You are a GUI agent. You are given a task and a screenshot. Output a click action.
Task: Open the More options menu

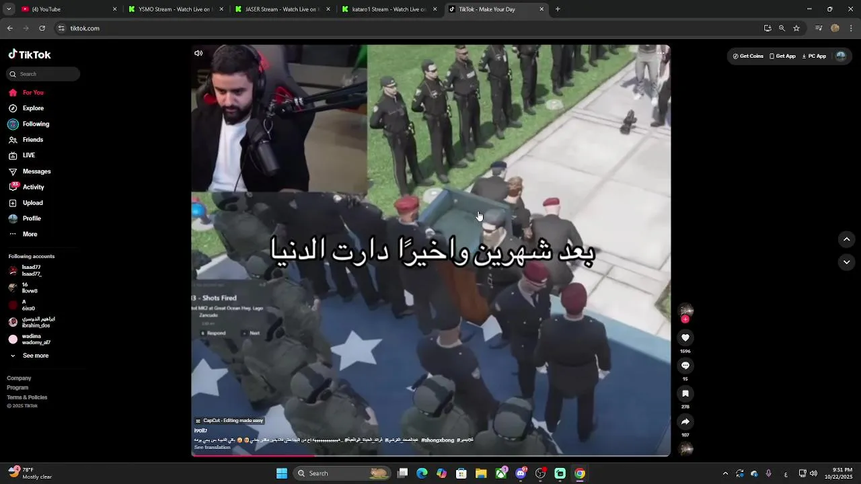click(23, 234)
